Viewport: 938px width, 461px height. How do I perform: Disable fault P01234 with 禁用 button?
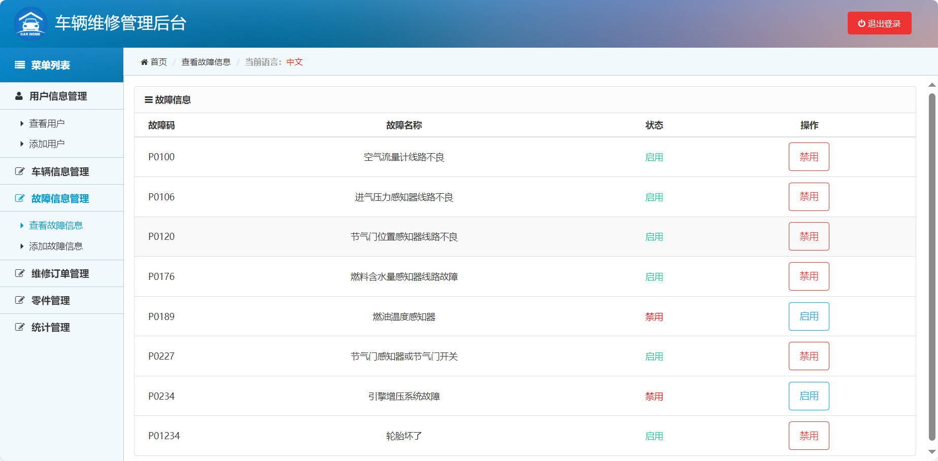809,436
